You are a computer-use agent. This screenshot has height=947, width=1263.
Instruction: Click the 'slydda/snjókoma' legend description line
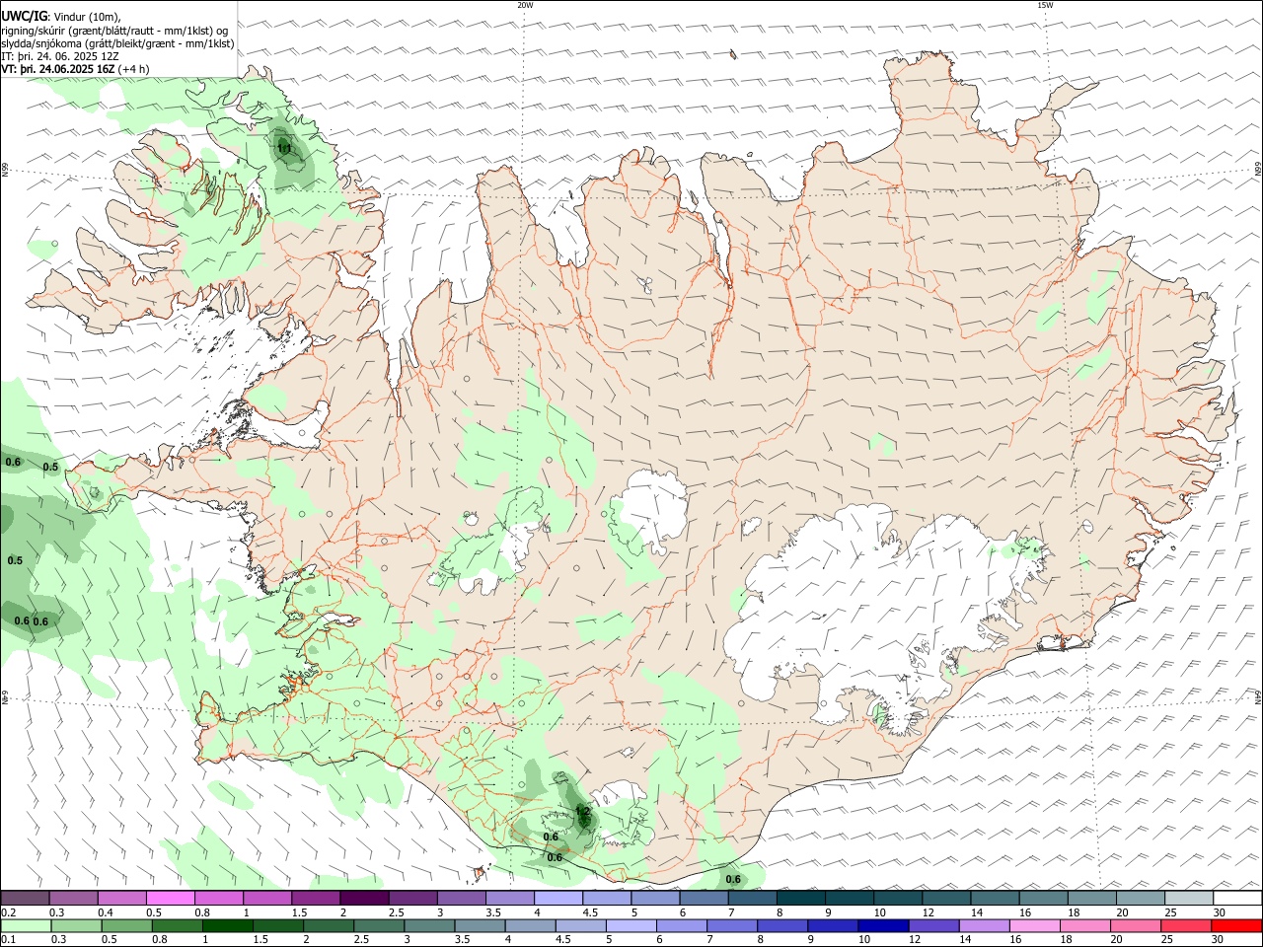pos(117,43)
